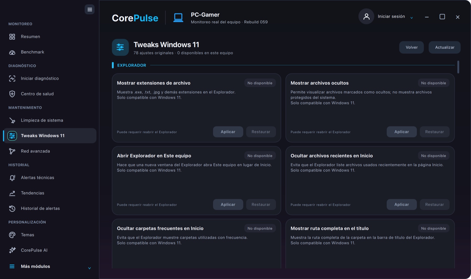Click the Centro de salud shield icon
471x279 pixels.
pos(12,94)
